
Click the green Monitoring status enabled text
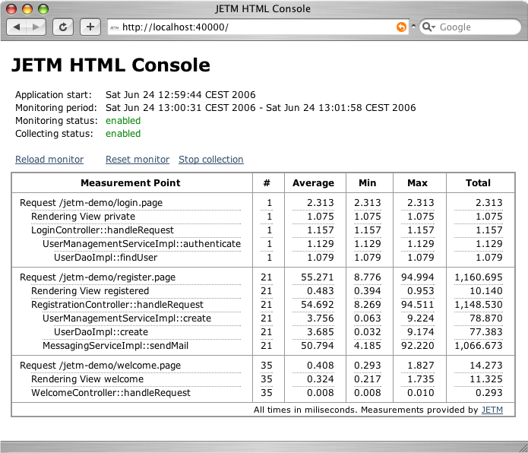123,121
